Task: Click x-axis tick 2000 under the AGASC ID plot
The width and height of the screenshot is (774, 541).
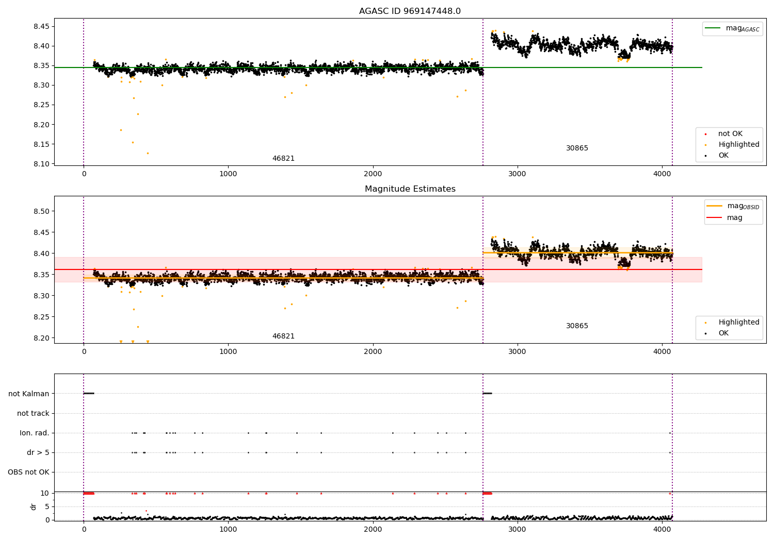Action: [x=373, y=174]
